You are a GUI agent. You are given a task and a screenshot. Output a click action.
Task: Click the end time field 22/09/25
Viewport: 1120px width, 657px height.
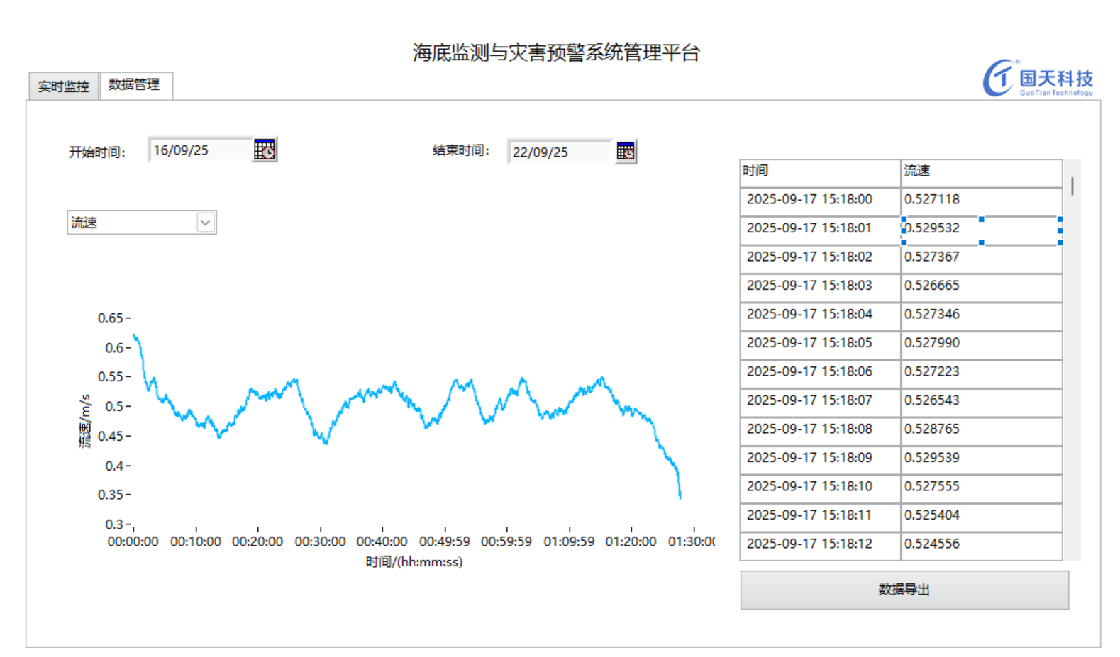[x=558, y=152]
